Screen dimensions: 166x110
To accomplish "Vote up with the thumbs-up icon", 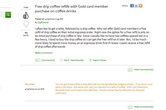I will [26, 15].
